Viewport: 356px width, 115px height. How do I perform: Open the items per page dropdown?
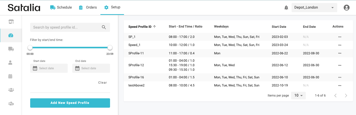(x=298, y=96)
